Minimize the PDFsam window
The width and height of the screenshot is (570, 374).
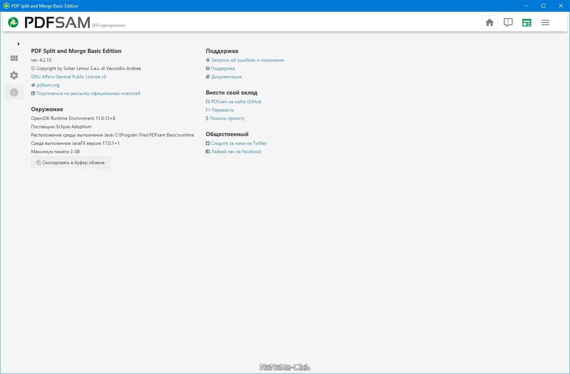[526, 6]
